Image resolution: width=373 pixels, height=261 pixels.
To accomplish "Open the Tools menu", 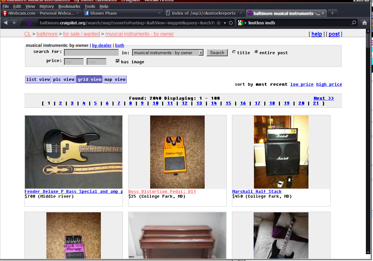I will (90, 6).
